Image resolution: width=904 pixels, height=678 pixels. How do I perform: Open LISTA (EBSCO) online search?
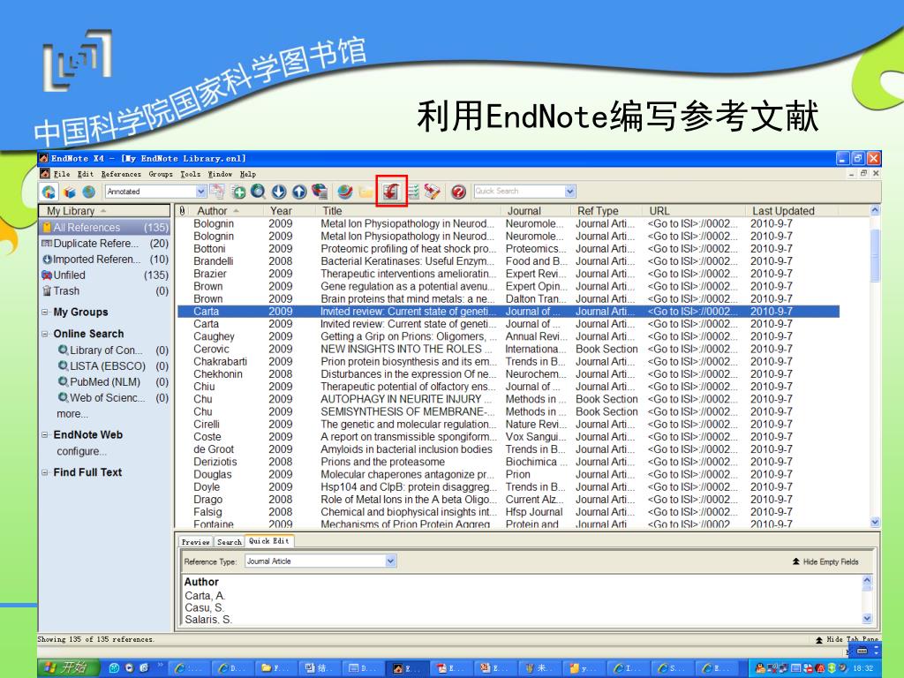coord(113,366)
